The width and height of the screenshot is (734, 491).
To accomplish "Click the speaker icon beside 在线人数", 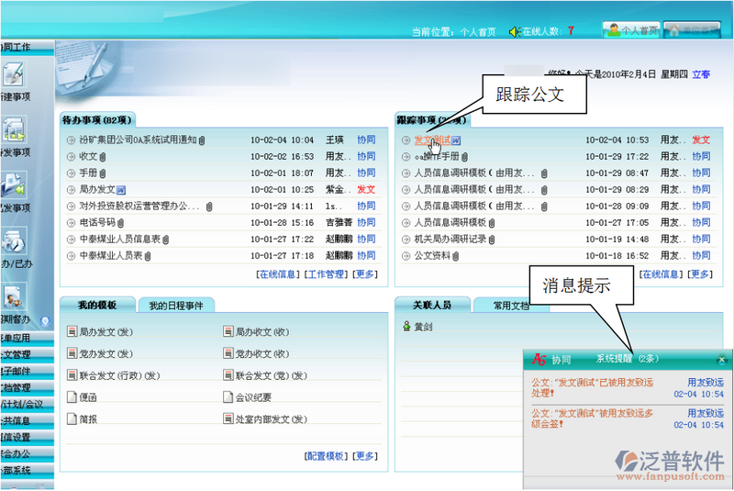I will [515, 31].
